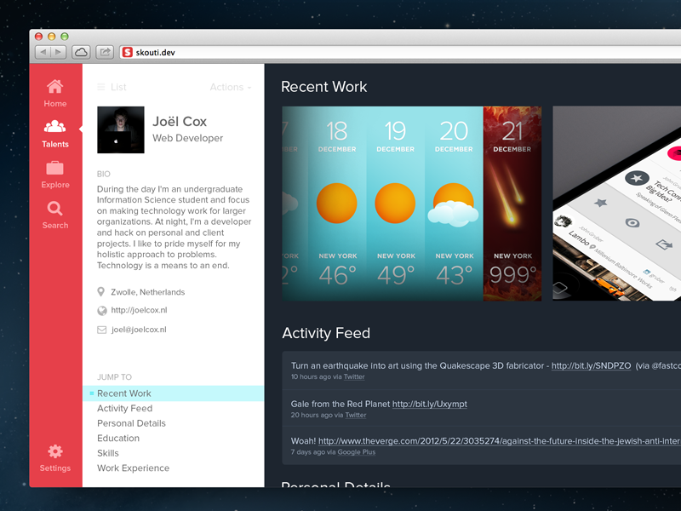Viewport: 681px width, 511px height.
Task: Click the Google Plus source link
Action: coord(356,452)
